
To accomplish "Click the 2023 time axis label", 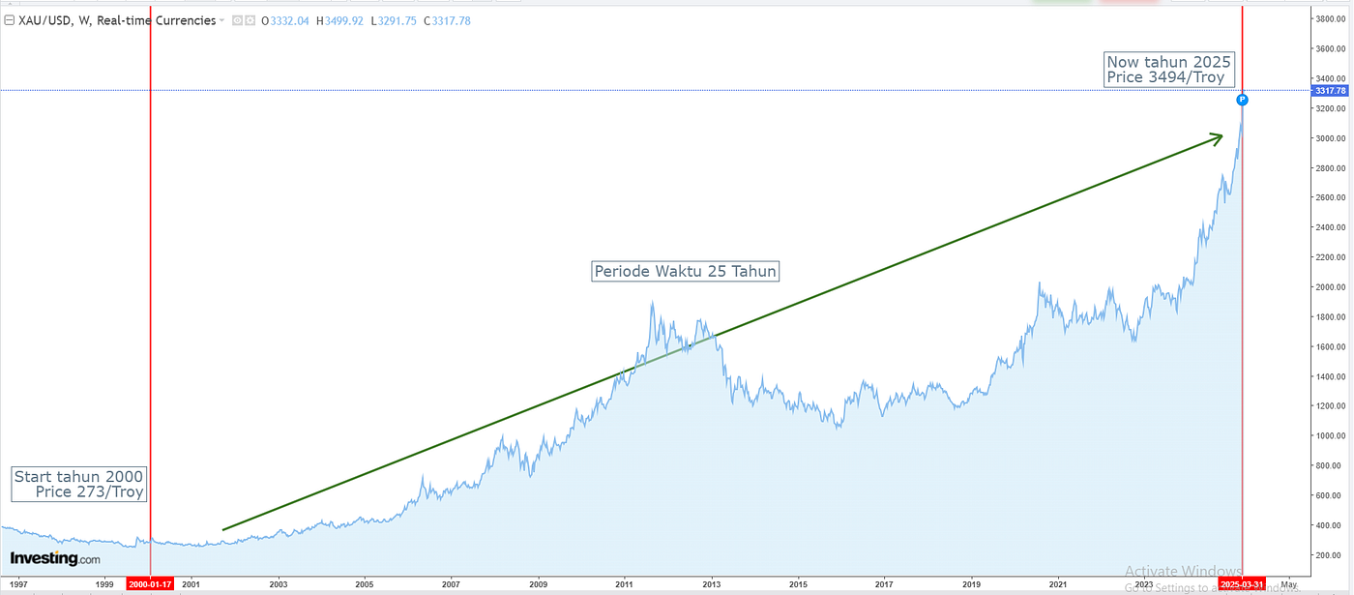I will click(x=1144, y=584).
